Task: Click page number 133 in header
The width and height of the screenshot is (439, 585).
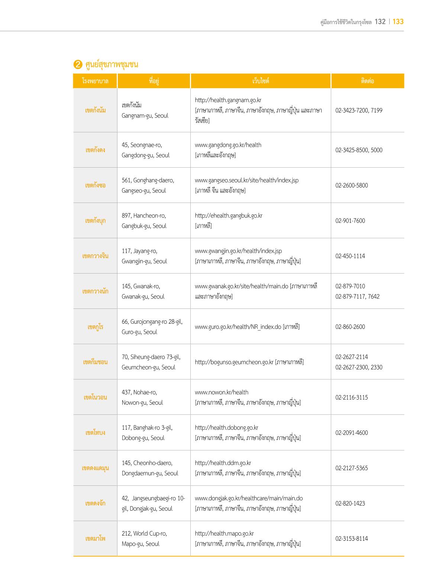Action: pyautogui.click(x=398, y=22)
